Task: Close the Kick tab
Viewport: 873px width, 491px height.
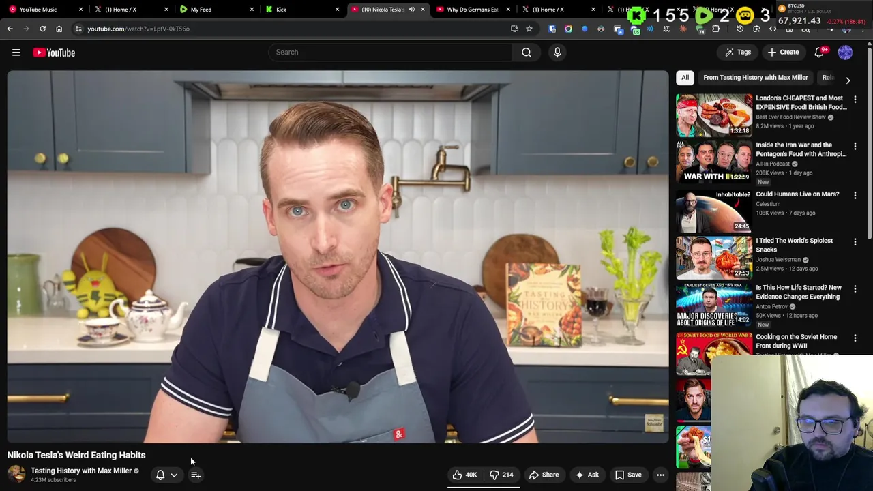Action: coord(337,10)
